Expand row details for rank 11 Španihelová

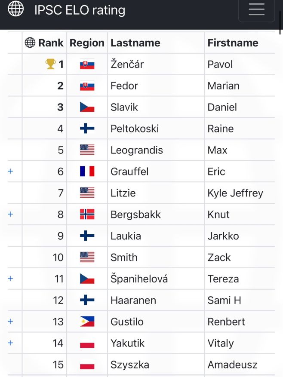click(x=11, y=279)
